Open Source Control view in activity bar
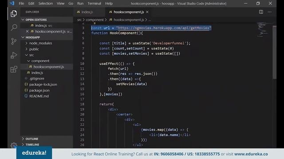 coord(14,41)
